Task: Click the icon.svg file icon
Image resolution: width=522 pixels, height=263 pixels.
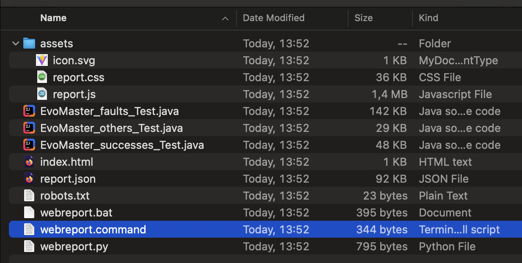Action: pyautogui.click(x=42, y=60)
